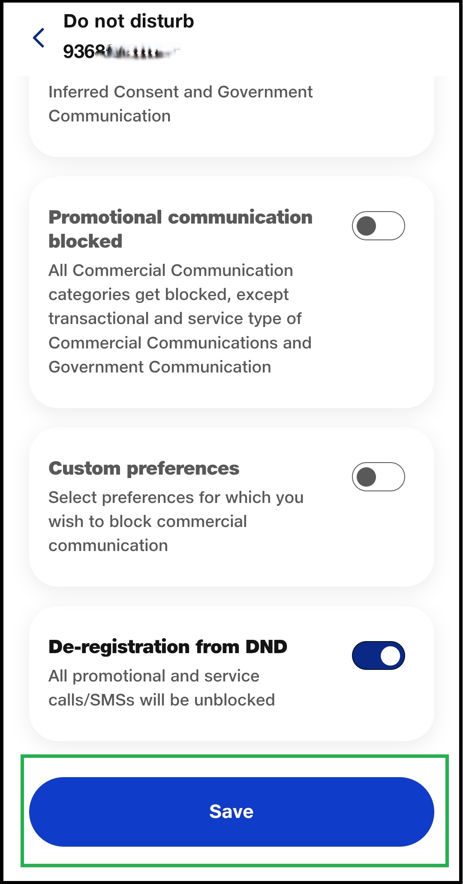Click the "Custom preferences" heading
Image resolution: width=463 pixels, height=884 pixels.
144,468
